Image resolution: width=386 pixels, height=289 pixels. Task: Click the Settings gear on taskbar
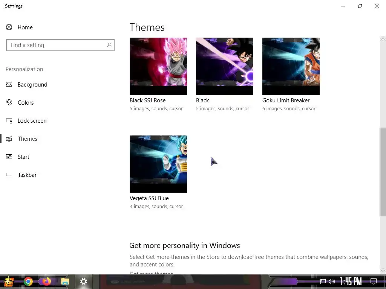(83, 281)
